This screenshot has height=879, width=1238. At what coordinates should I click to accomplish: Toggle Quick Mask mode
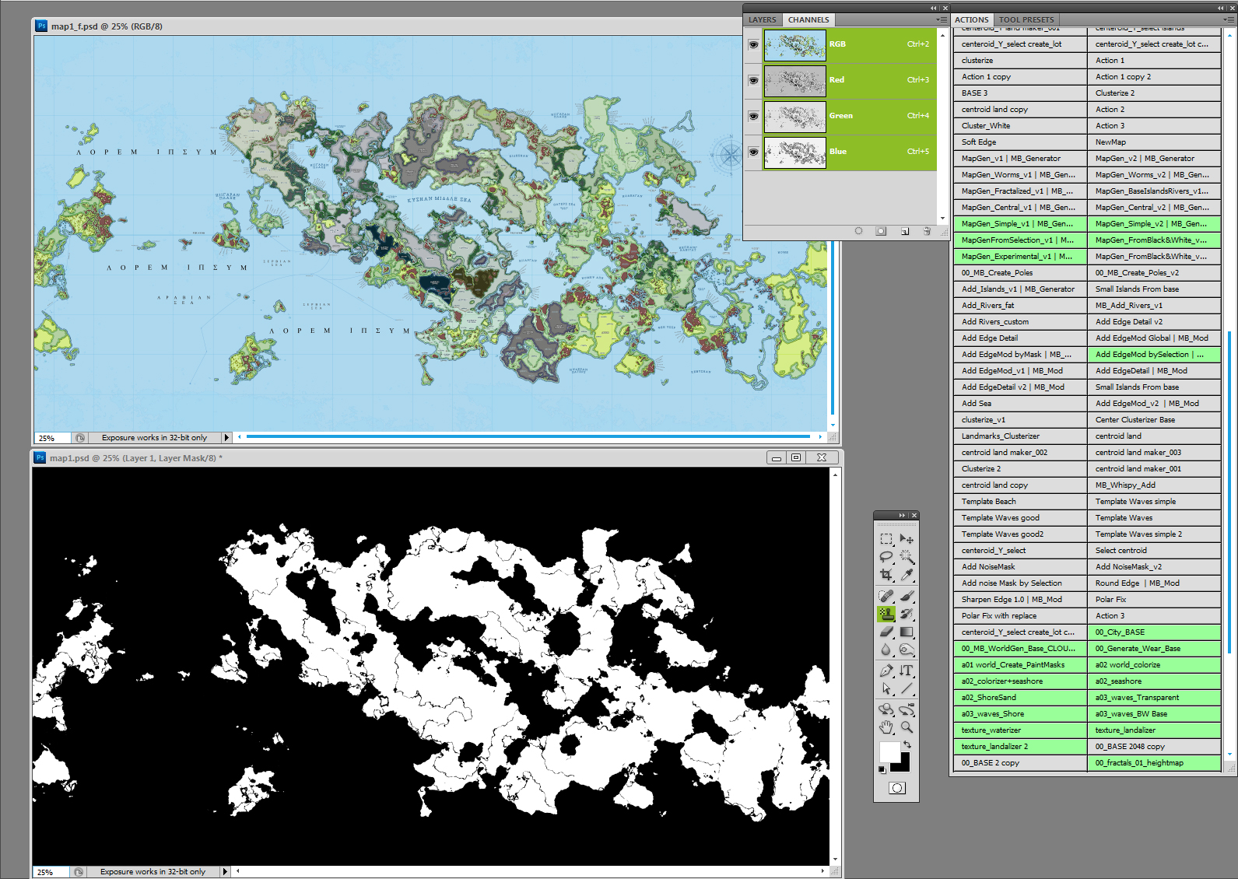[896, 788]
